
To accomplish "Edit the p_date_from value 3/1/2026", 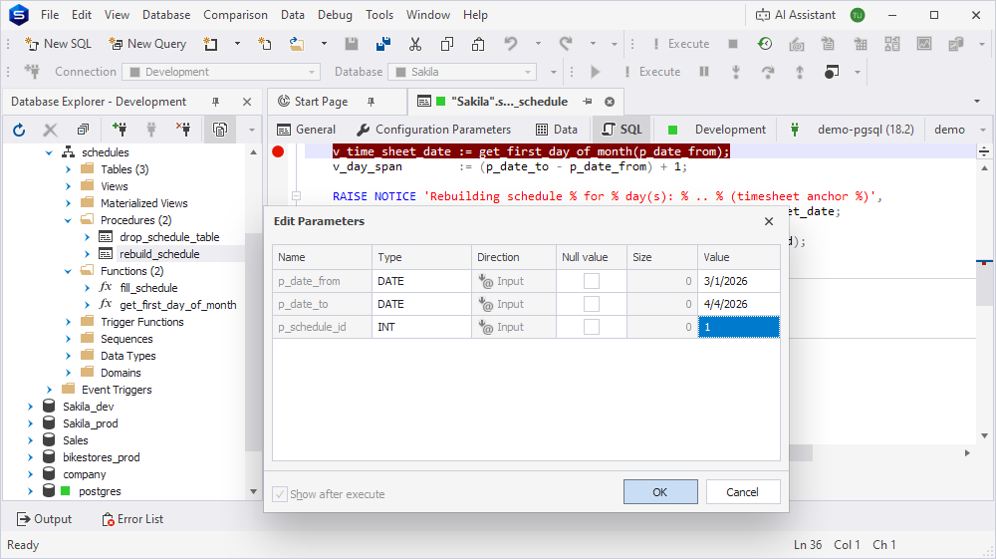I will [739, 281].
